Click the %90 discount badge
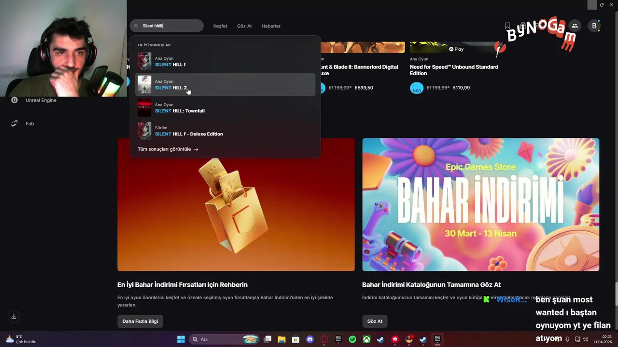 coord(417,88)
